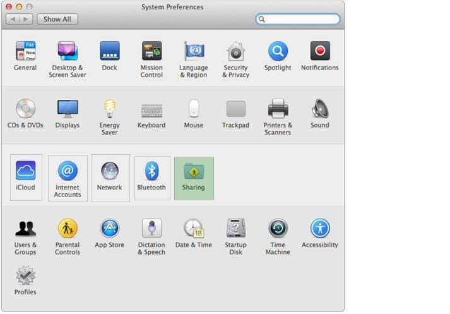Open the Bluetooth preferences pane
The image size is (450, 314).
[152, 178]
